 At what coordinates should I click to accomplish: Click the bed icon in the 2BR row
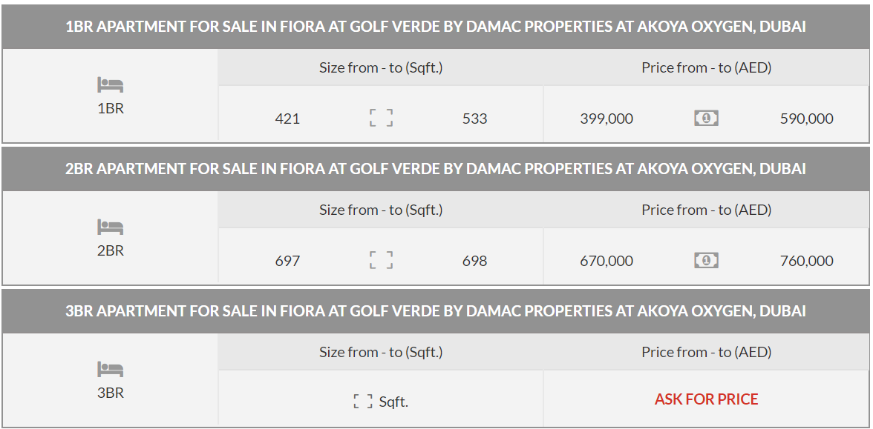pos(110,227)
